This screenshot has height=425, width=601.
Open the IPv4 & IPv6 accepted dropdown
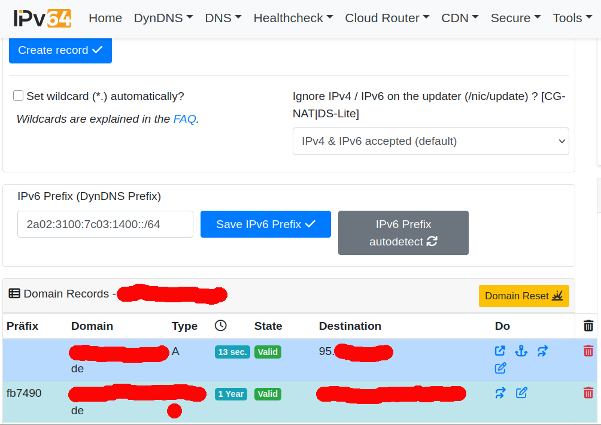(x=430, y=141)
